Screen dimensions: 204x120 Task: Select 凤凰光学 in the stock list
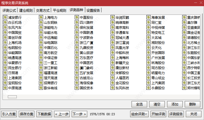[122, 48]
